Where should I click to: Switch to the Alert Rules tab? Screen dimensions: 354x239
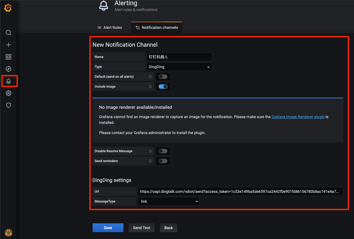tap(110, 27)
